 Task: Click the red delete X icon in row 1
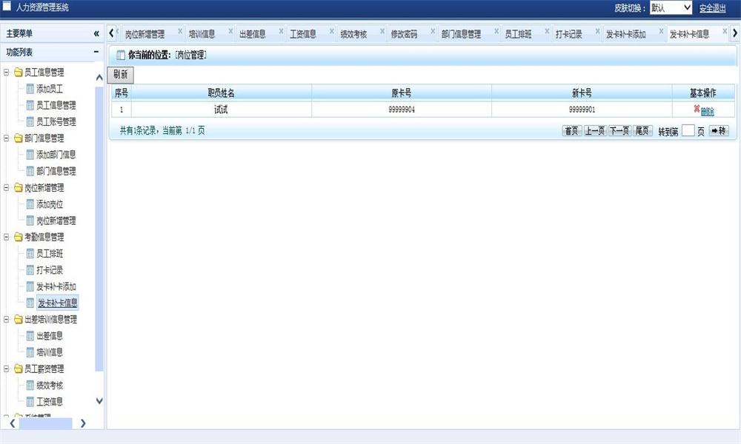tap(697, 109)
